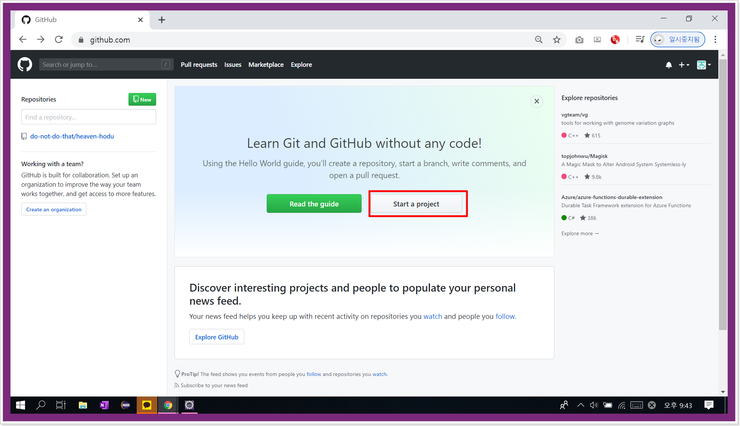Go to Marketplace in the header
This screenshot has height=426, width=740.
266,65
